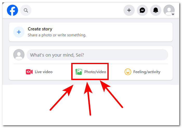Viewport: 182px width, 128px height.
Task: Click the green Photo/video picture icon
Action: tap(79, 72)
